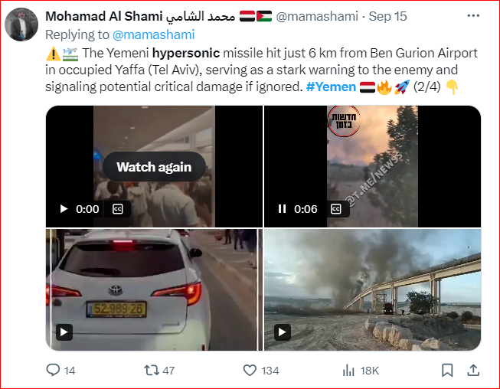Screen dimensions: 500x389
Task: Toggle captions on the first video
Action: coord(118,209)
